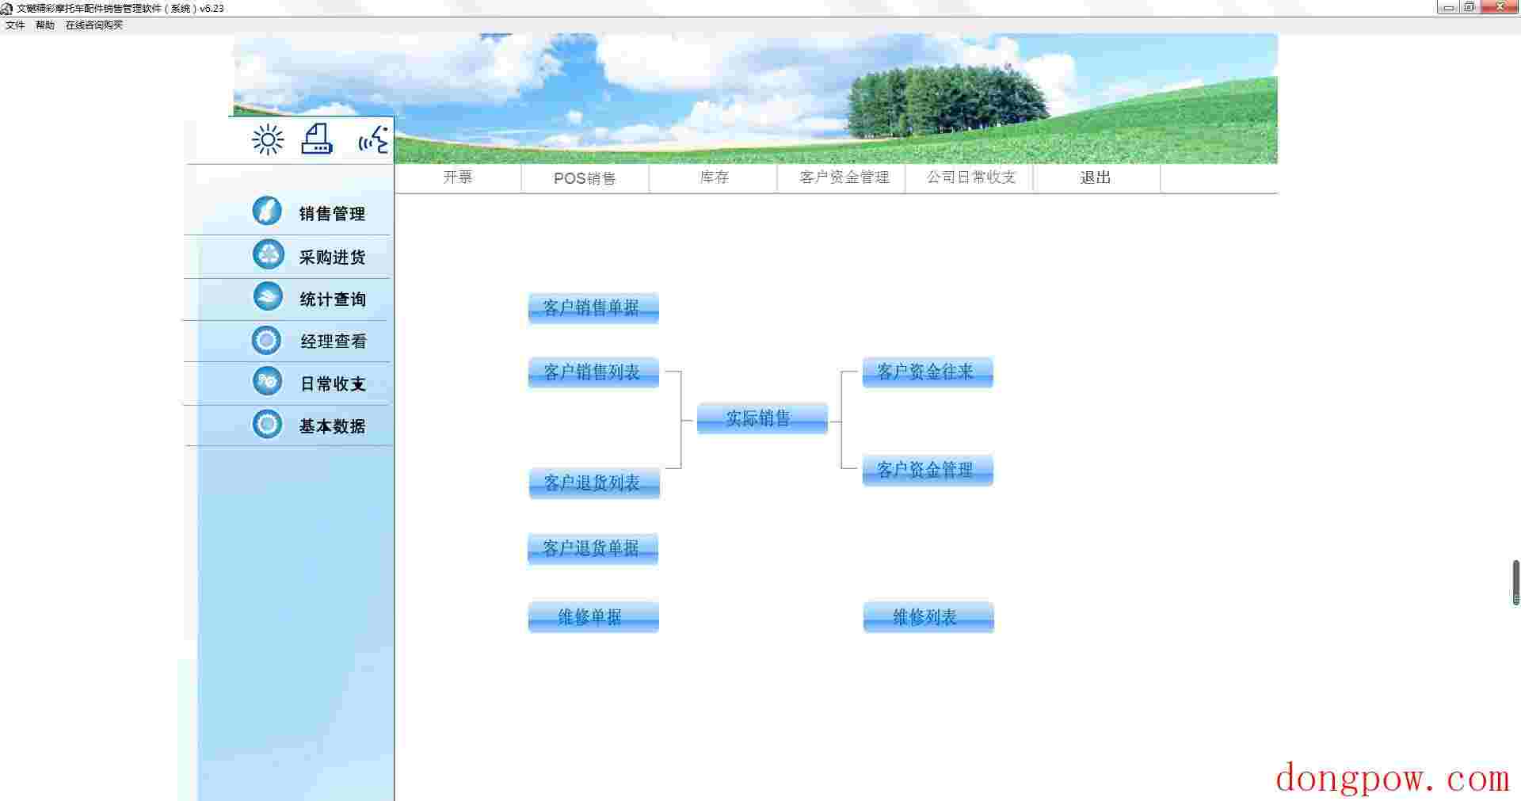The width and height of the screenshot is (1521, 801).
Task: Click the 统计查询 round icon
Action: pyautogui.click(x=268, y=297)
